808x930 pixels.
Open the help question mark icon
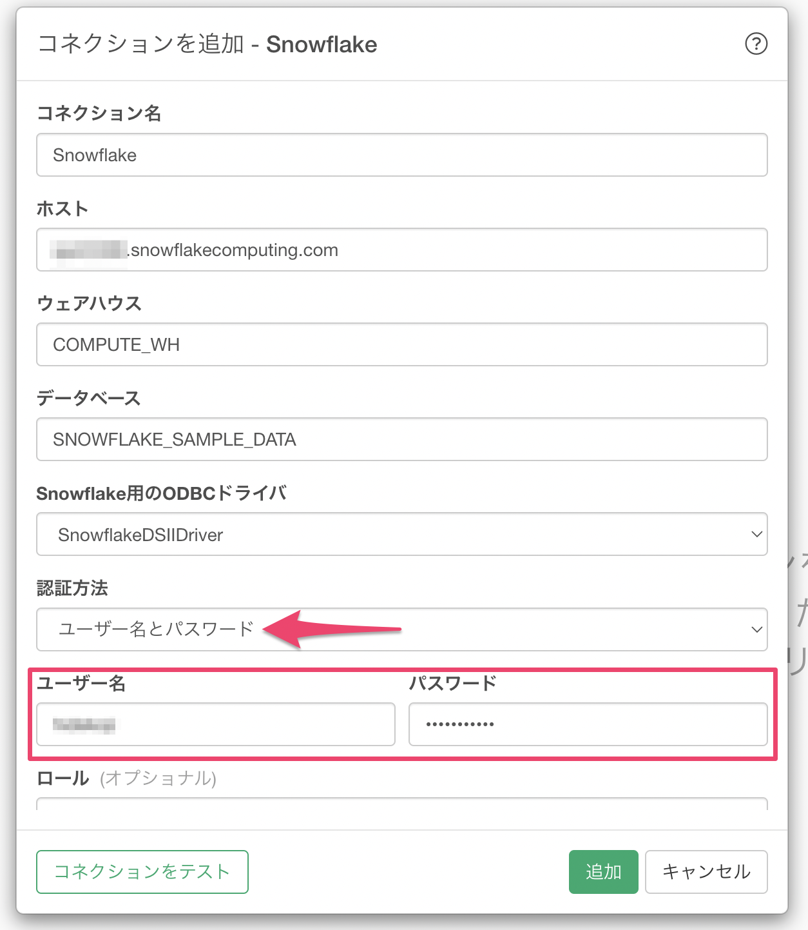pos(756,44)
